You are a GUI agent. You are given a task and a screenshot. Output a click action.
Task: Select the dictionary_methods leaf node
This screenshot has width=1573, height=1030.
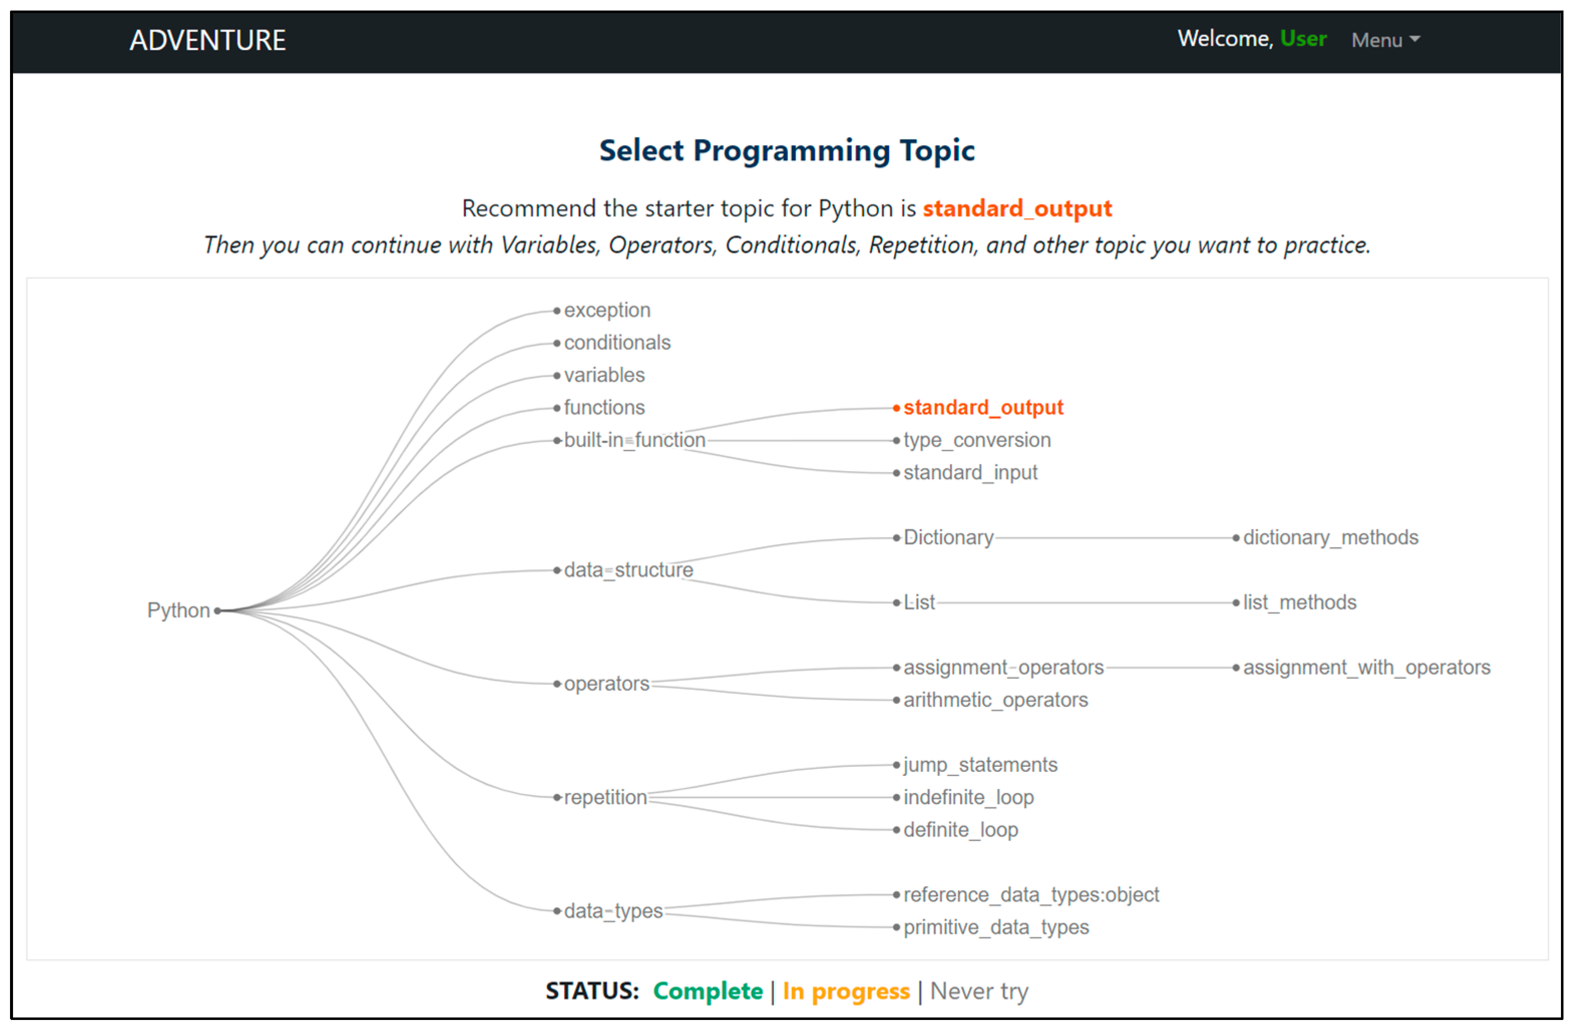pos(1330,537)
